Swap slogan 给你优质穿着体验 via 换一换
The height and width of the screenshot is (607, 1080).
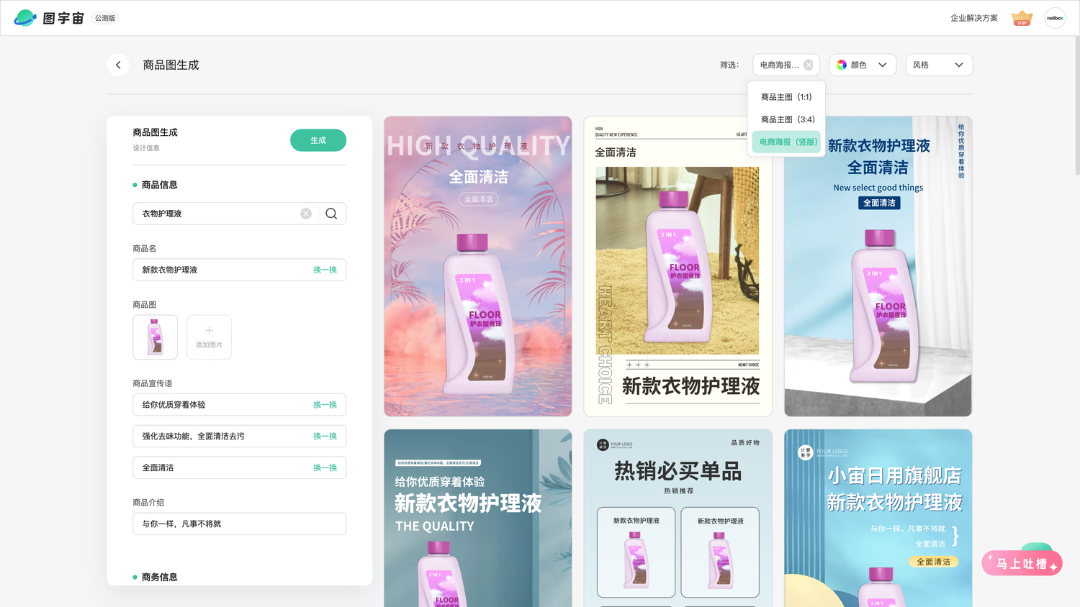click(325, 405)
